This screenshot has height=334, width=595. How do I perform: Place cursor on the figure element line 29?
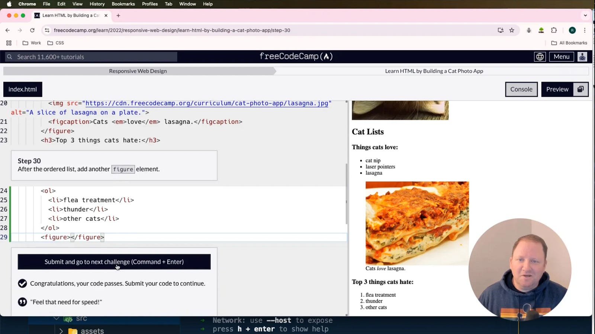click(73, 237)
